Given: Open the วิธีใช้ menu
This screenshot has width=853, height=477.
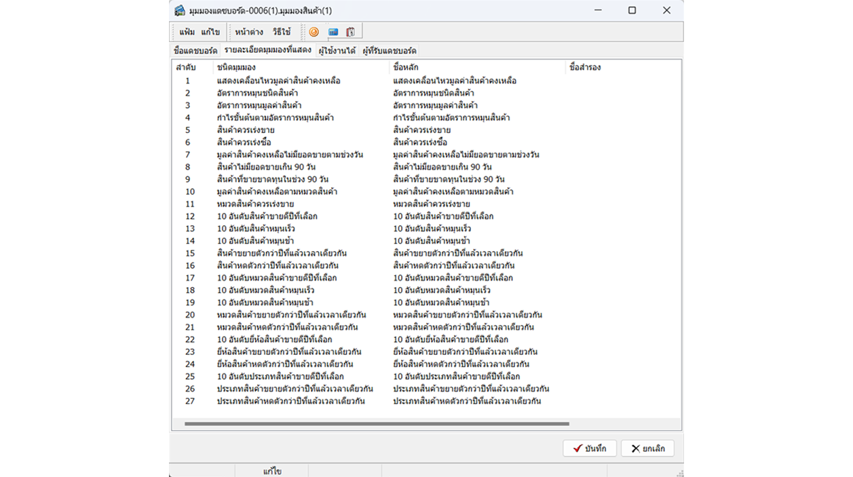Looking at the screenshot, I should [x=282, y=32].
